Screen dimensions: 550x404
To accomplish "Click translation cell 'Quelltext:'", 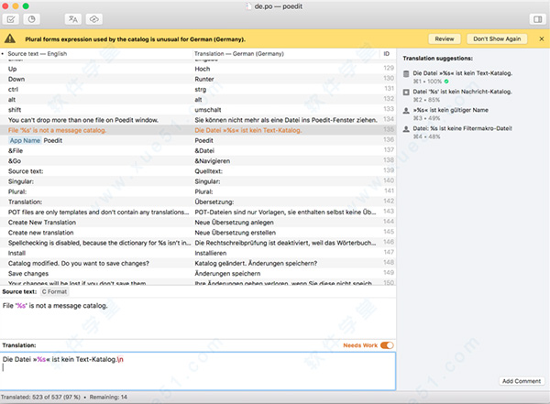I will pyautogui.click(x=208, y=171).
